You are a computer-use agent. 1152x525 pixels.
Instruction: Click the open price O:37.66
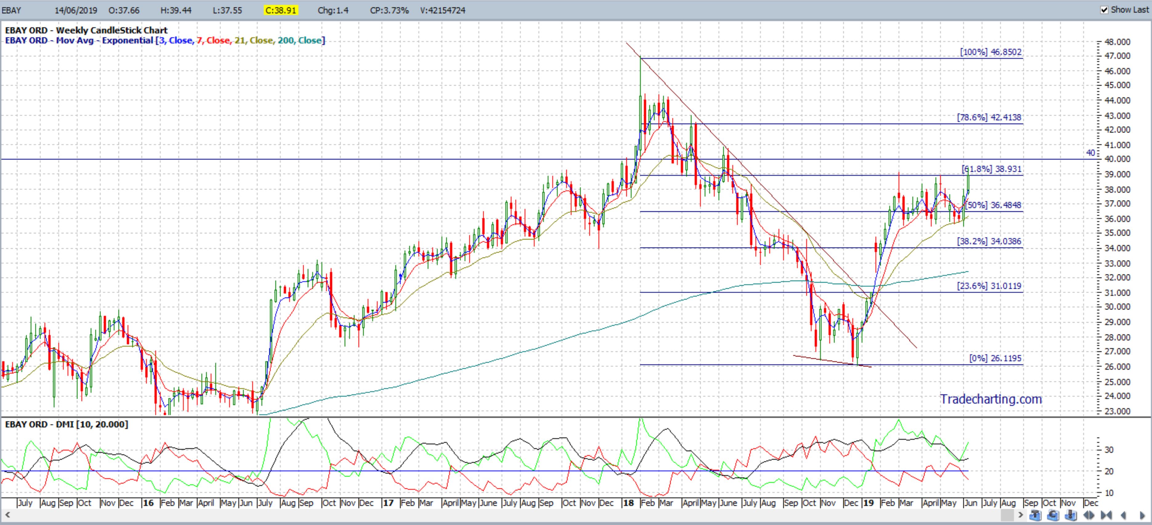(124, 10)
